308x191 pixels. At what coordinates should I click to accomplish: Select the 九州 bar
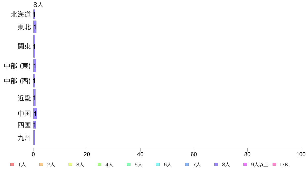pyautogui.click(x=34, y=138)
